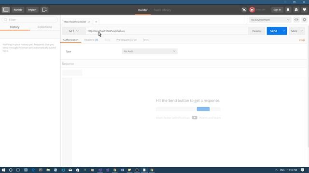Click the heart icon in the header

pos(304,10)
